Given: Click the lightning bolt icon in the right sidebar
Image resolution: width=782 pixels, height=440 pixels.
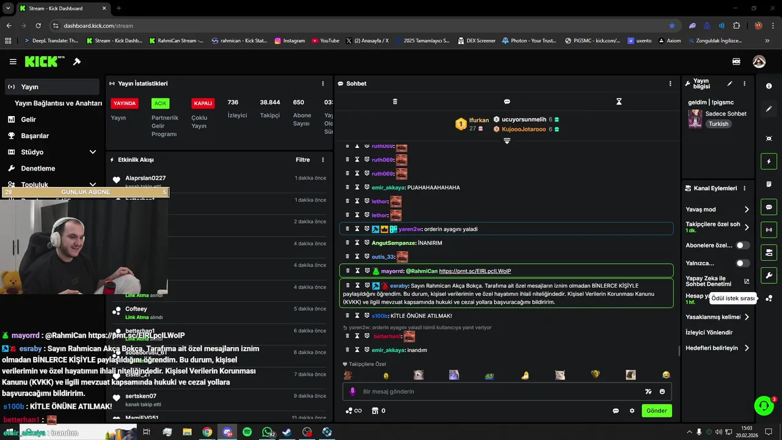Looking at the screenshot, I should (x=769, y=161).
